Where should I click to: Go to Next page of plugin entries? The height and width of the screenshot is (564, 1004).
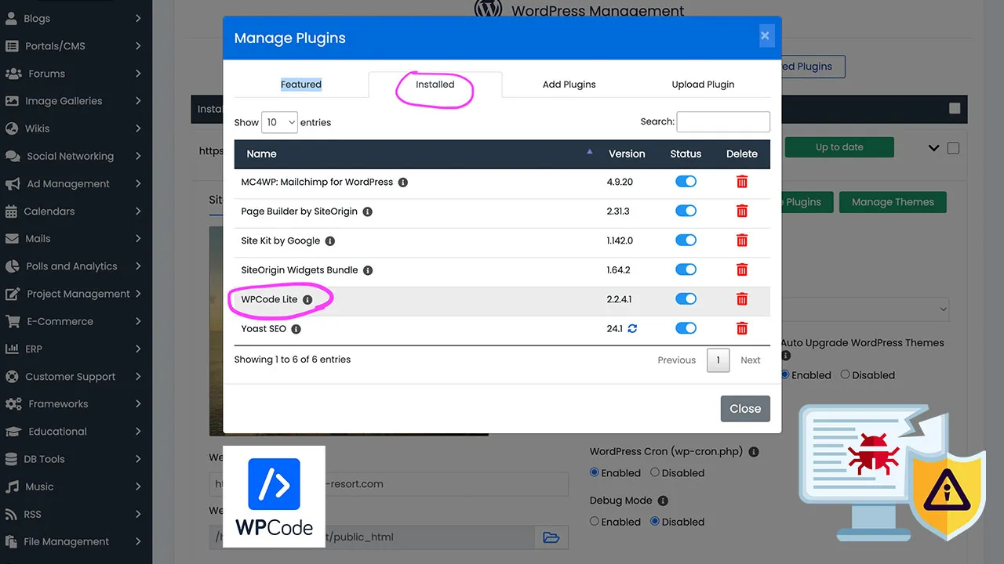751,360
